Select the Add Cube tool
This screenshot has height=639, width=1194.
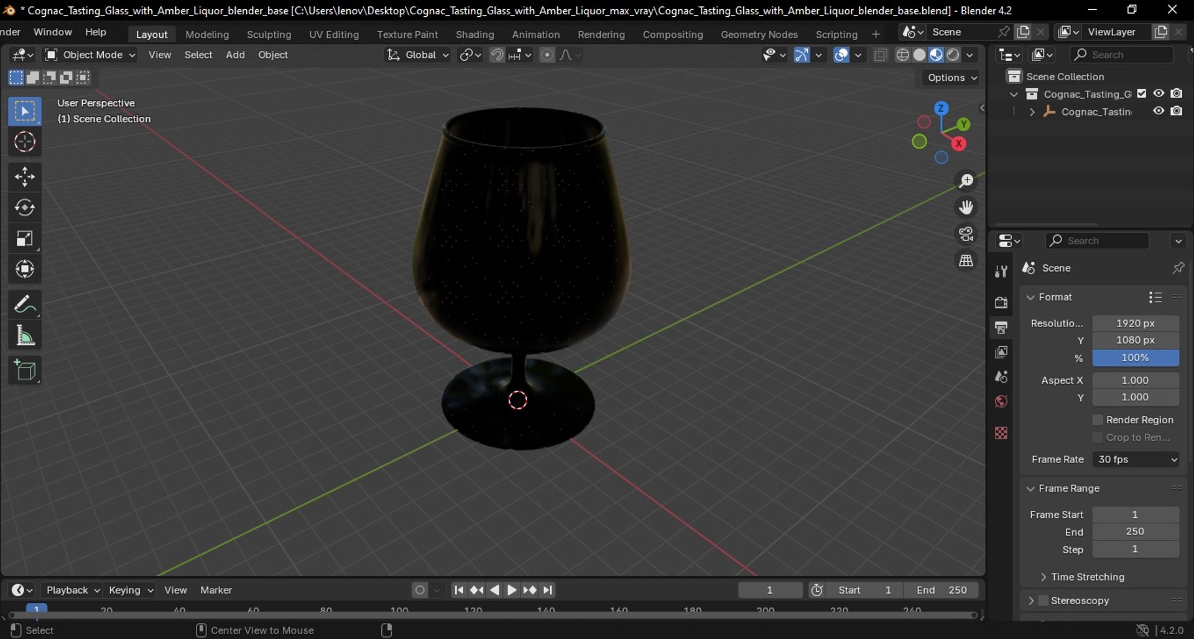(25, 371)
